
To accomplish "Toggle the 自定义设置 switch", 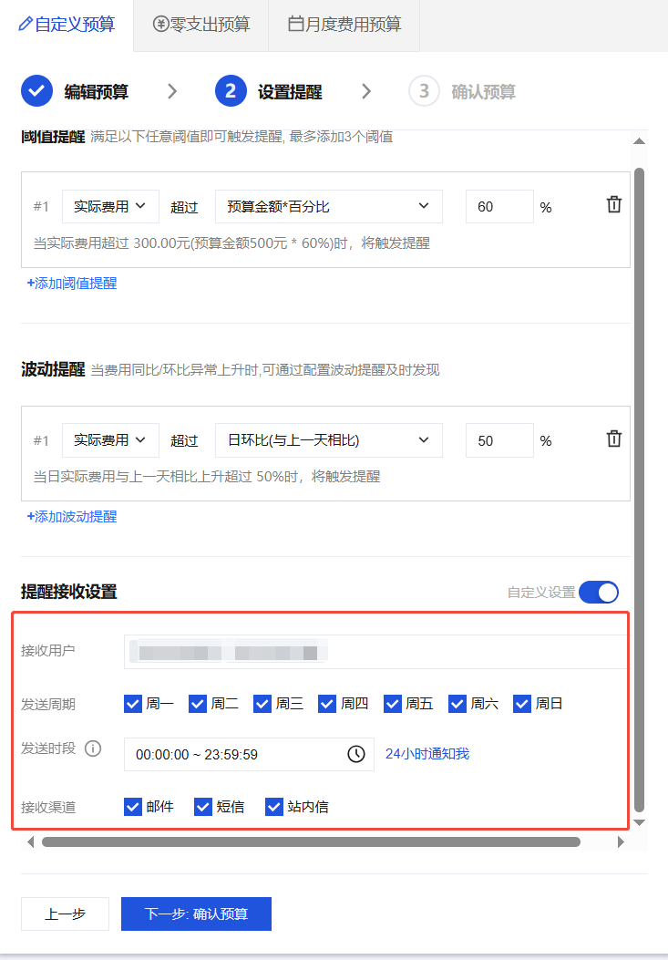I will (598, 592).
